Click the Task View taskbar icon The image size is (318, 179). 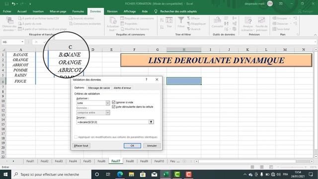tap(108, 175)
